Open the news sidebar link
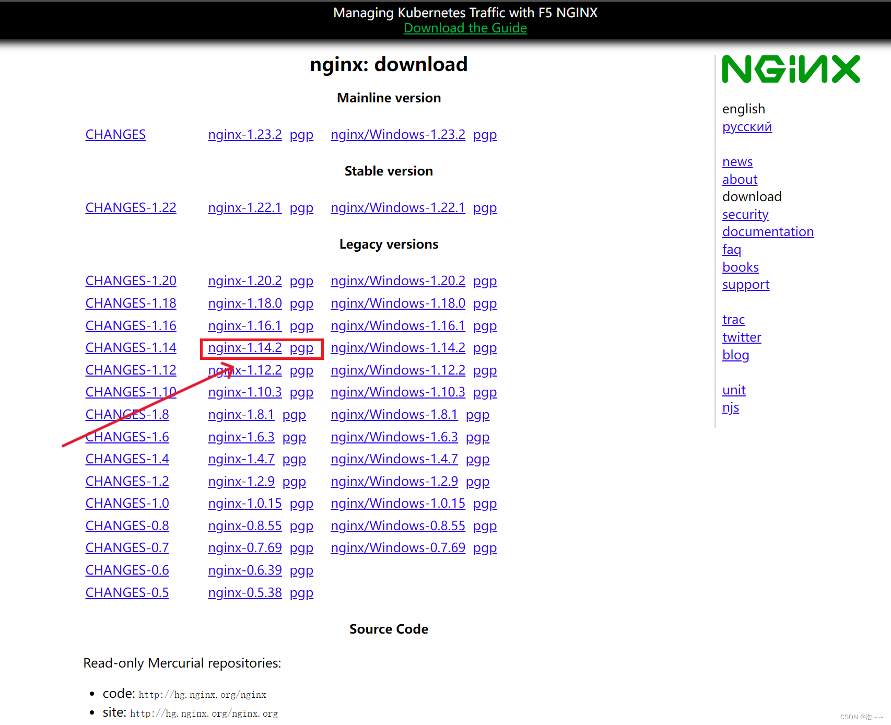The width and height of the screenshot is (891, 725). (737, 161)
